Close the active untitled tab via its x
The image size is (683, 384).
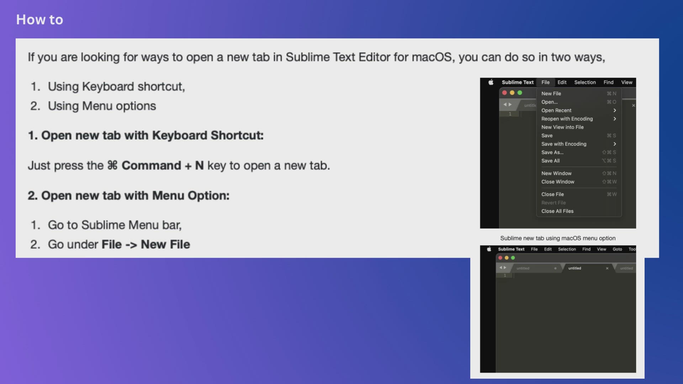pos(607,268)
